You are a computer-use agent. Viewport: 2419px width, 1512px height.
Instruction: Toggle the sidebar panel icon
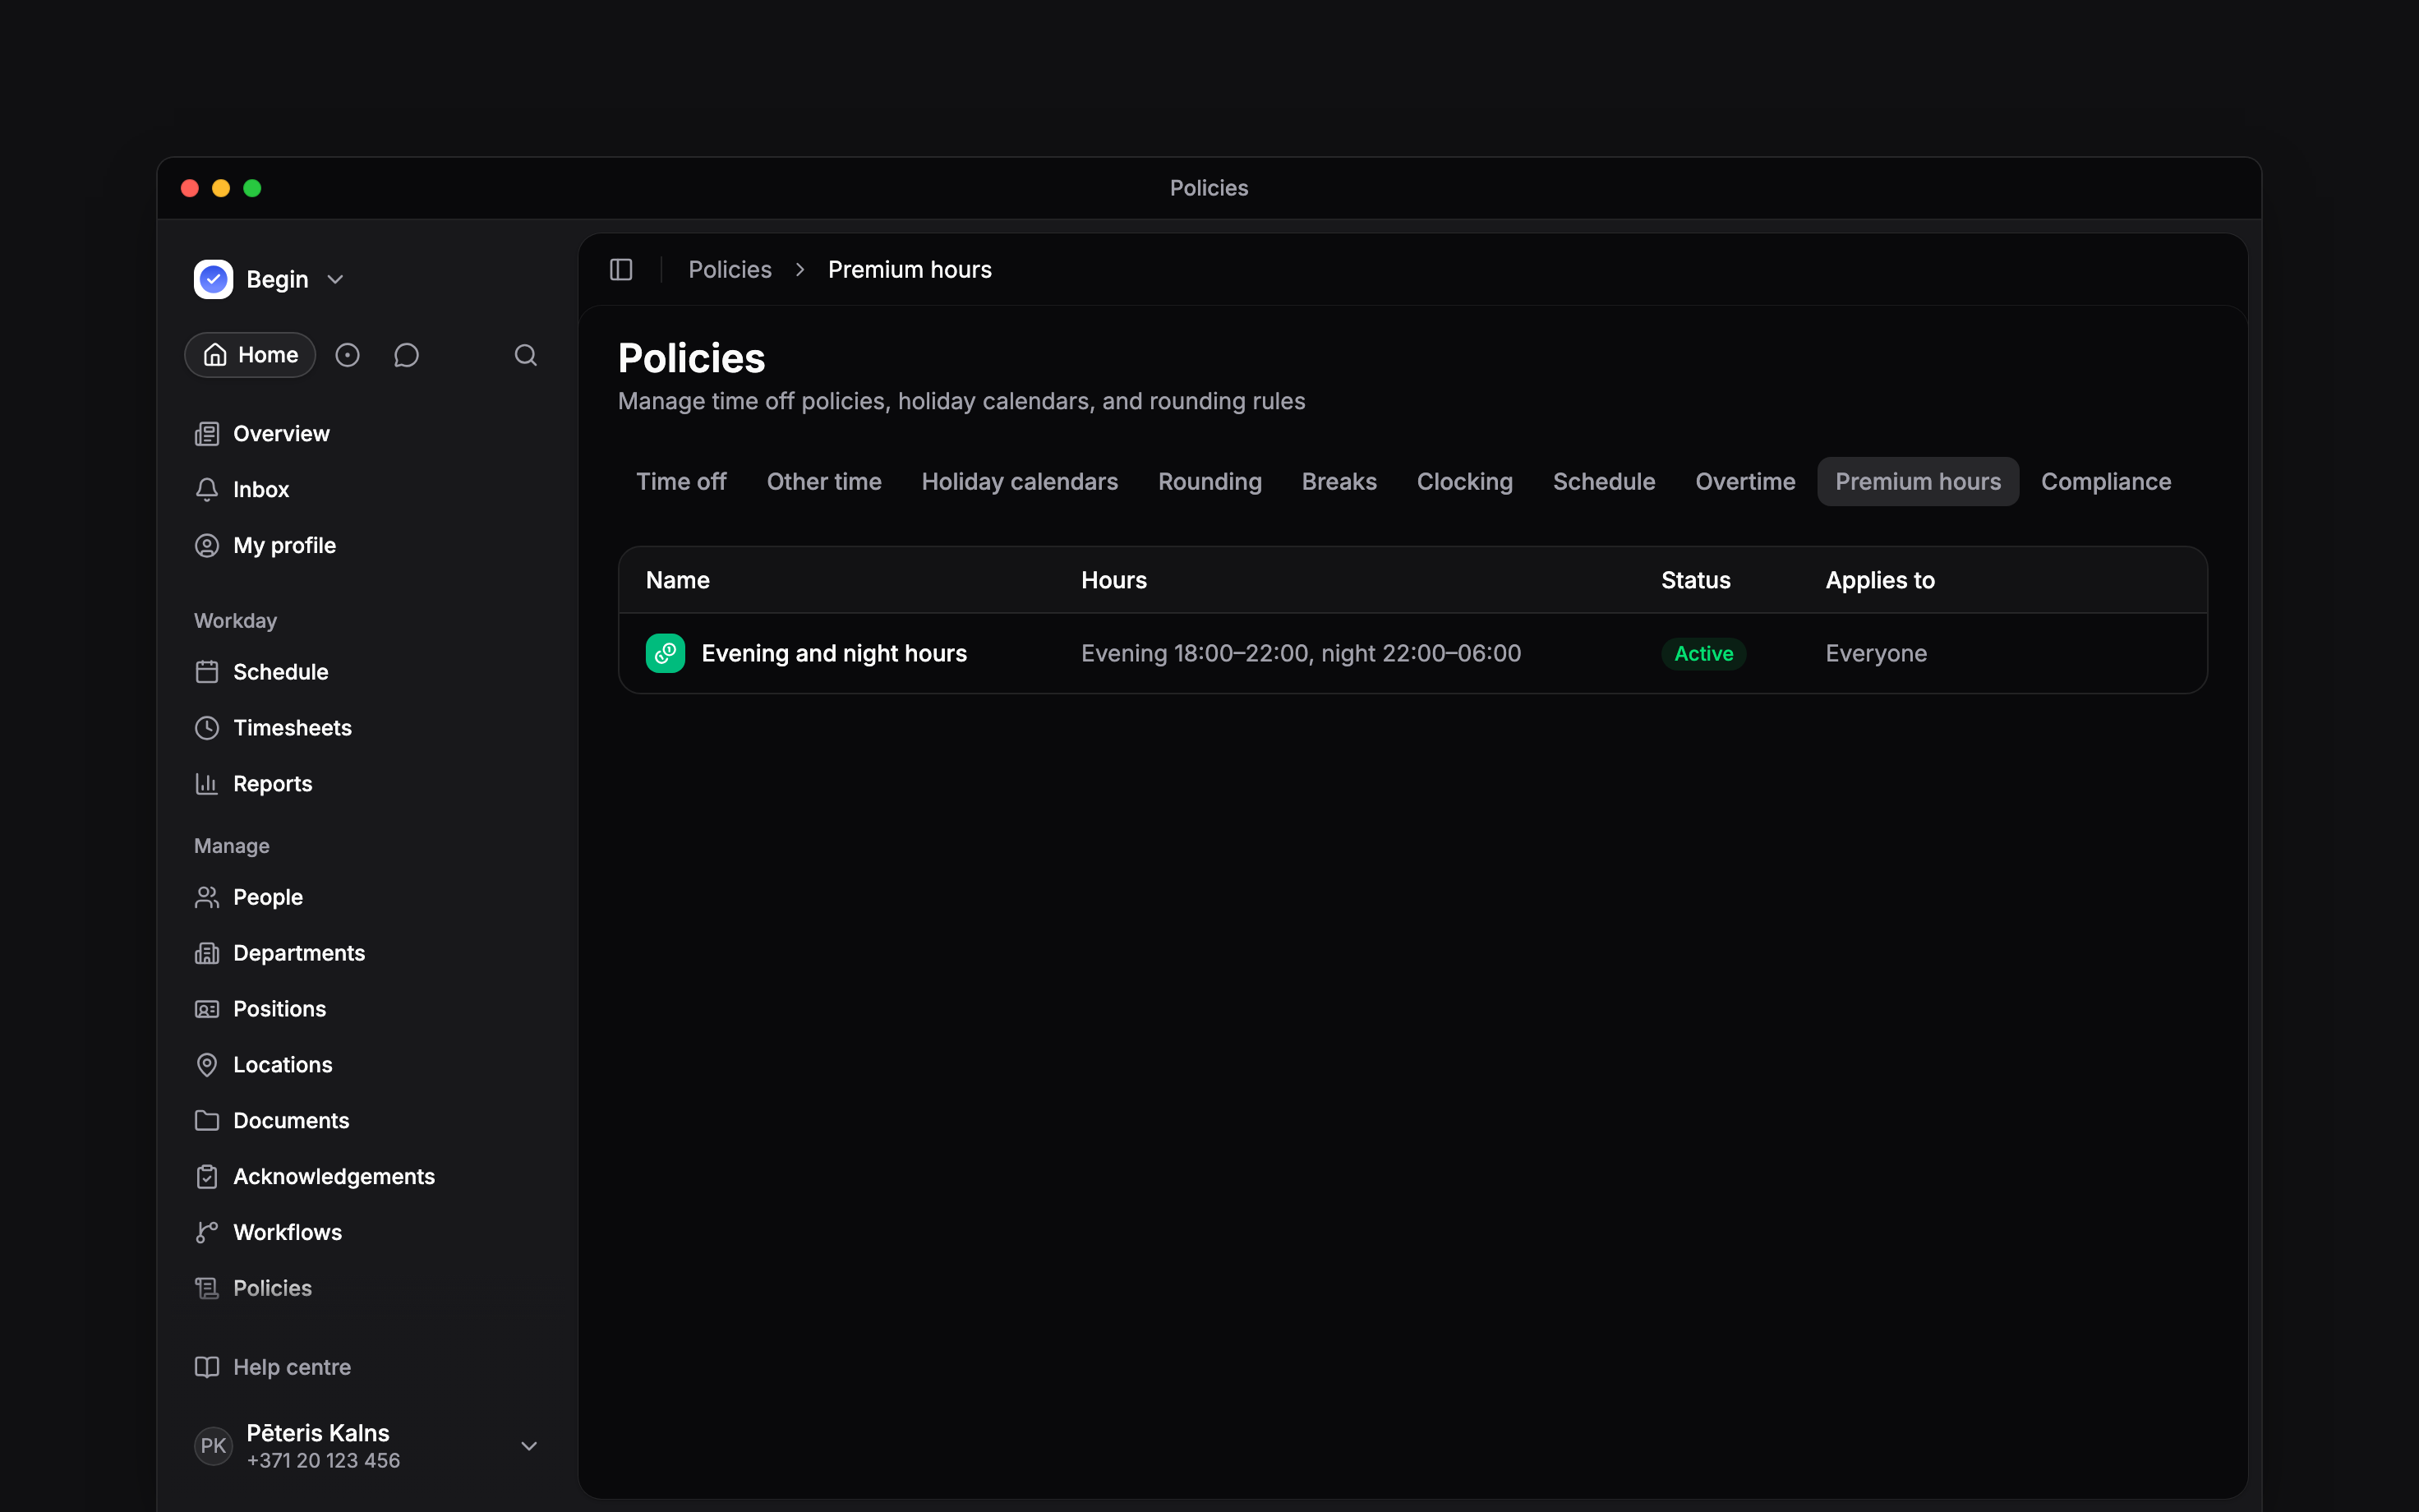coord(620,270)
